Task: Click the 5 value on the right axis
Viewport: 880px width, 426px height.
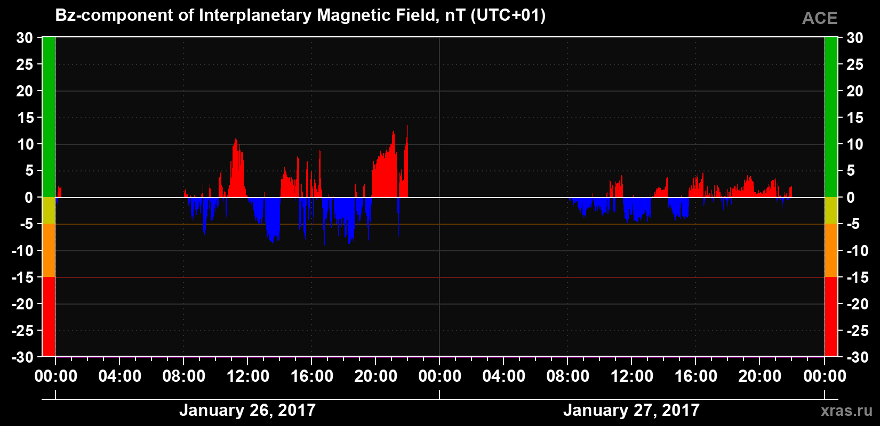Action: pyautogui.click(x=851, y=171)
